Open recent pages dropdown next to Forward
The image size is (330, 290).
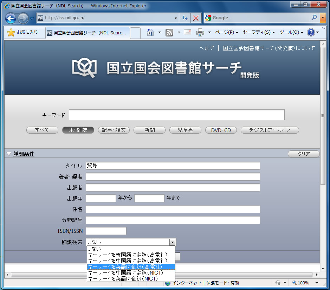(32, 18)
